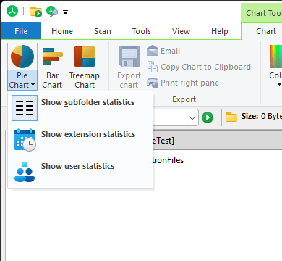The image size is (282, 261).
Task: Click the Email envelope icon
Action: point(153,51)
